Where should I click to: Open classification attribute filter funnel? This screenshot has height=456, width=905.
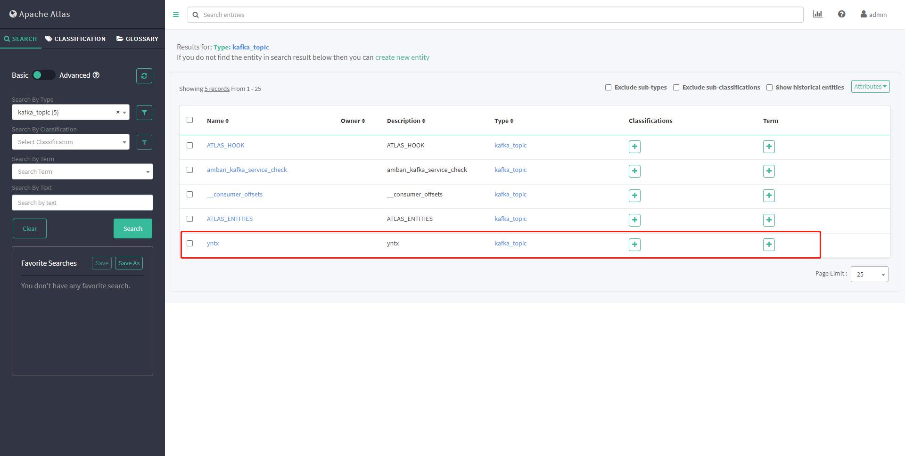pyautogui.click(x=144, y=142)
